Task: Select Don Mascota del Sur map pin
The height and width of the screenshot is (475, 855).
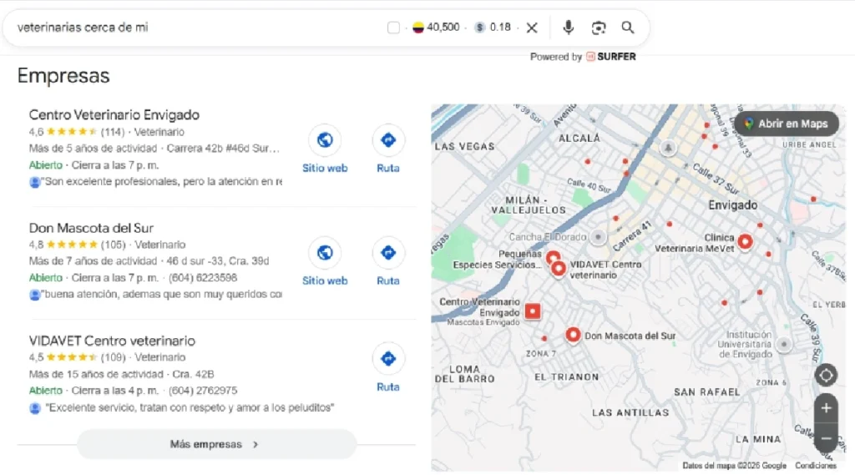Action: (573, 335)
